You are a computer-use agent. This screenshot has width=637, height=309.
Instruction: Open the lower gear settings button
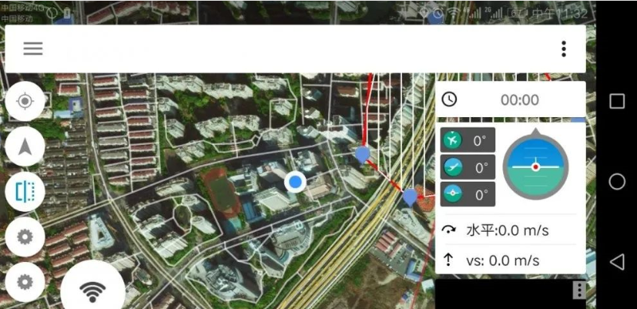[25, 282]
